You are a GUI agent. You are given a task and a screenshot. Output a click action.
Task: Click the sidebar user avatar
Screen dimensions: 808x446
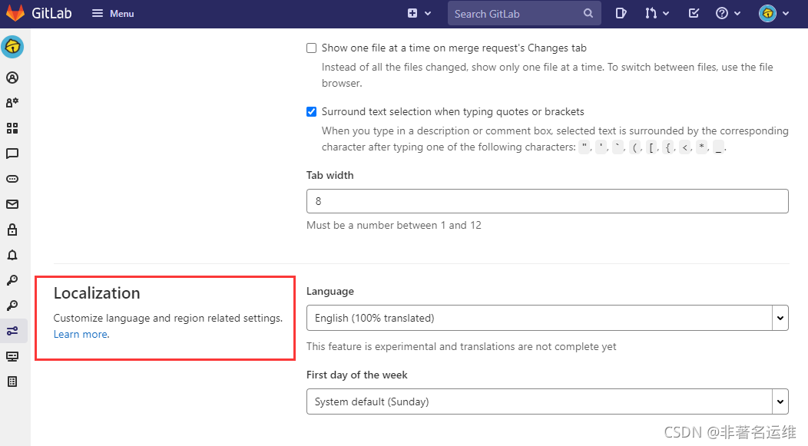click(x=12, y=47)
